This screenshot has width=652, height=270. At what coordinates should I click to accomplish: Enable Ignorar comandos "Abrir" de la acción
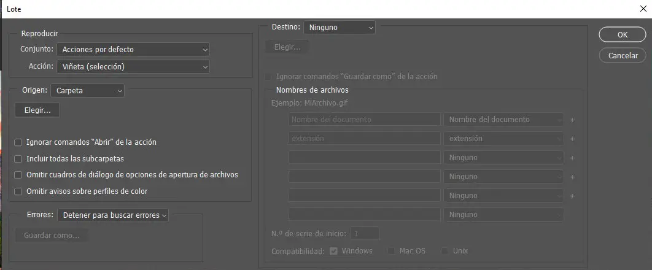pyautogui.click(x=18, y=142)
